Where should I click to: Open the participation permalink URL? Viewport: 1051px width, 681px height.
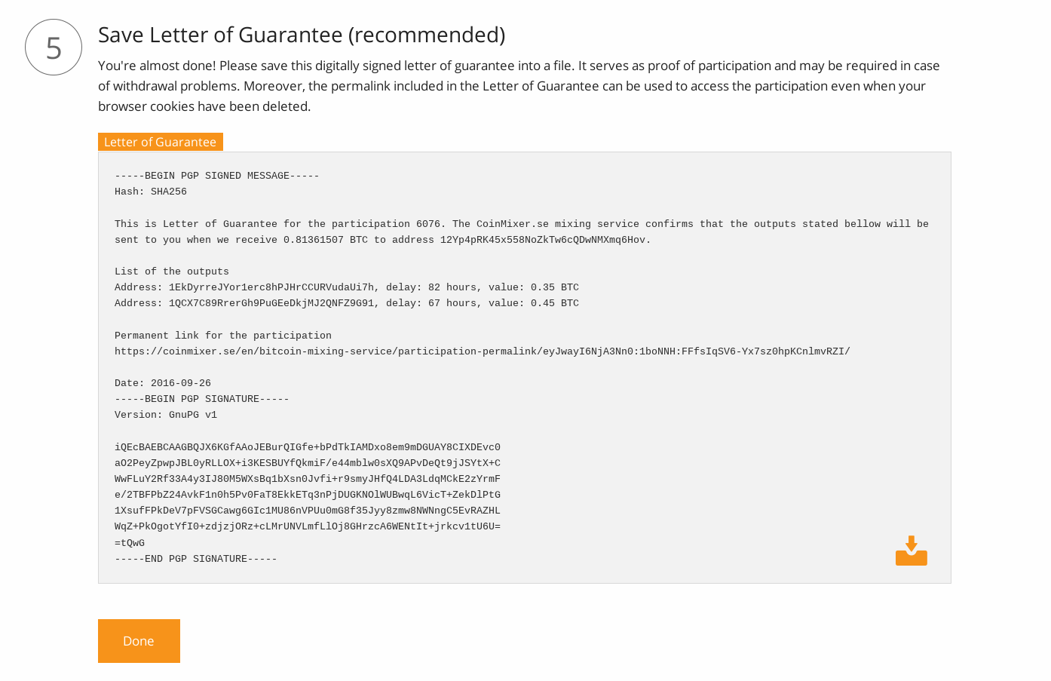(482, 351)
